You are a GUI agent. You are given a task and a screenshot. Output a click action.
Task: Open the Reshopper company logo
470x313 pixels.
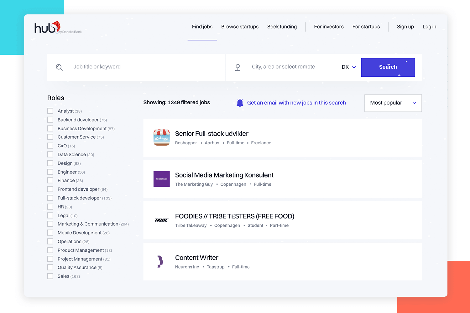click(x=162, y=138)
